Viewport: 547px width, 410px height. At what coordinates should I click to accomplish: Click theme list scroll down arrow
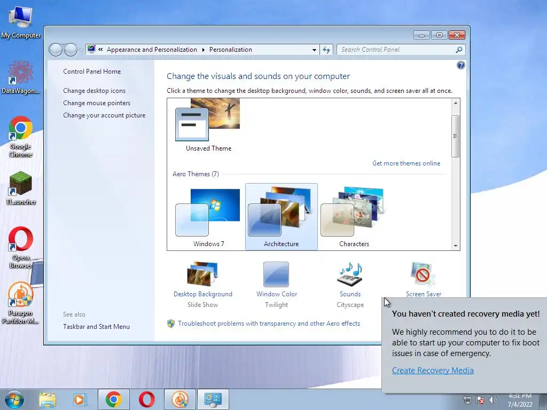[x=455, y=246]
